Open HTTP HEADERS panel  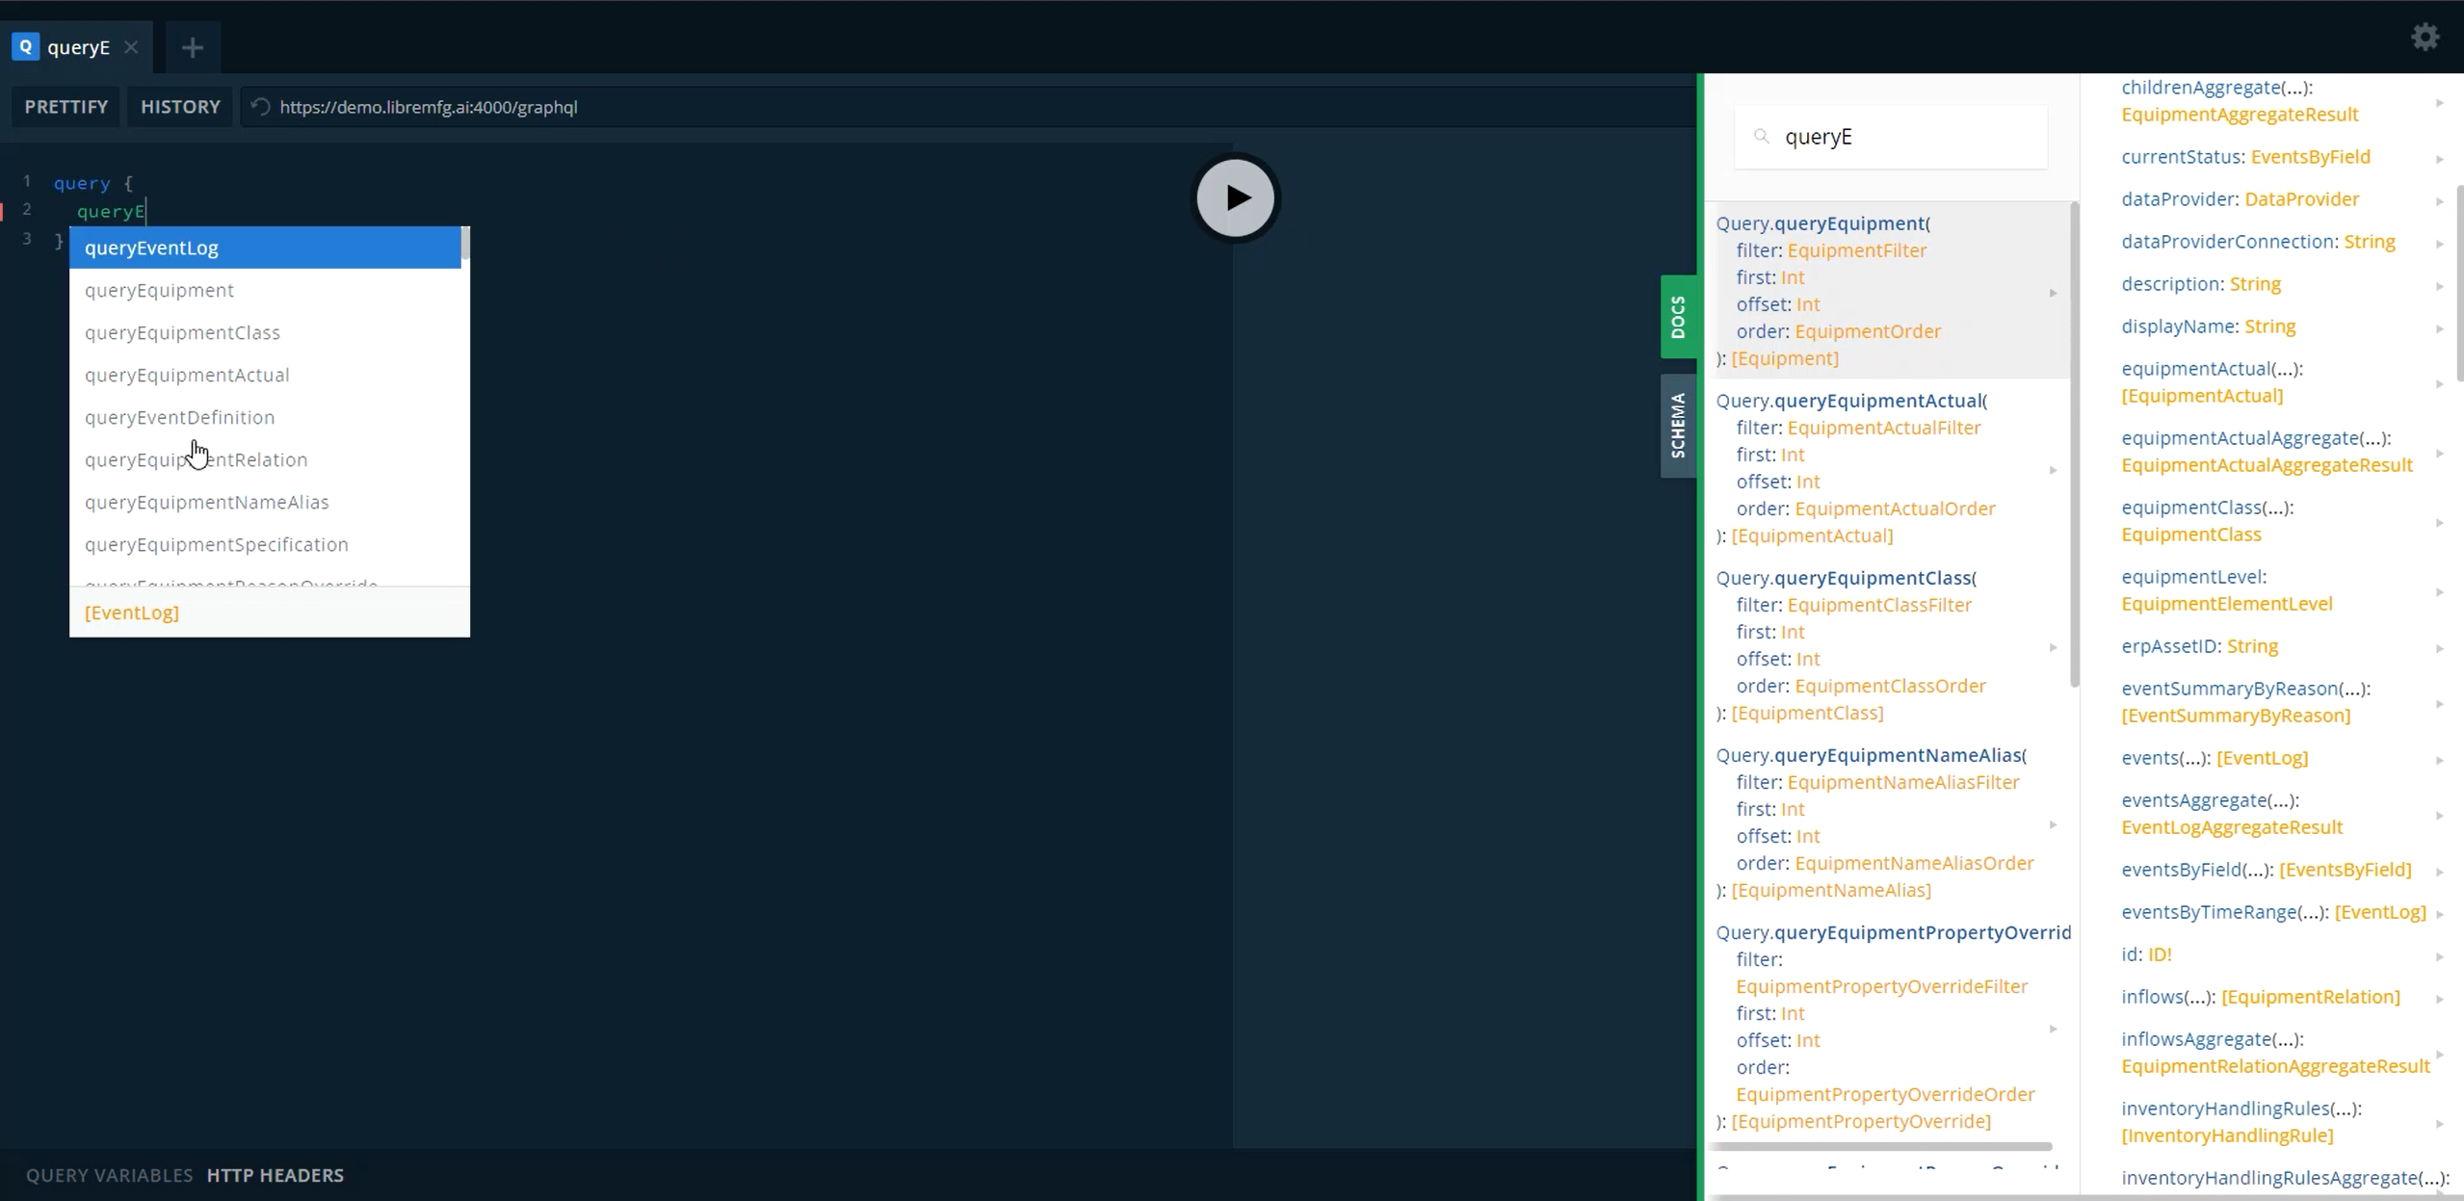[x=275, y=1175]
